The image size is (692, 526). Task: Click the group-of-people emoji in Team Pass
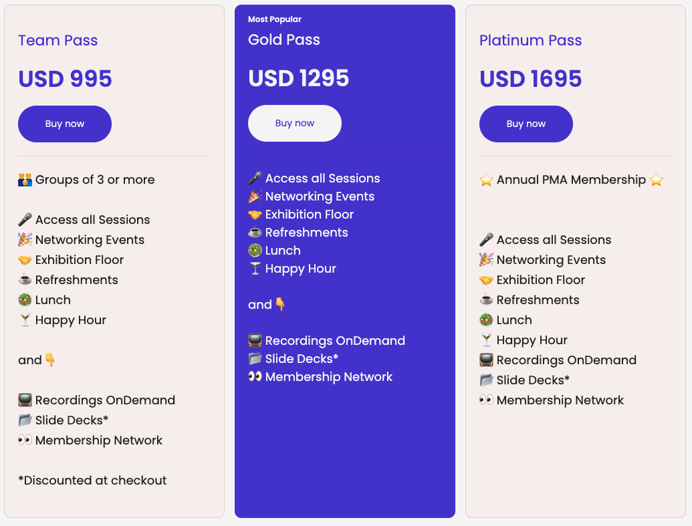(25, 180)
